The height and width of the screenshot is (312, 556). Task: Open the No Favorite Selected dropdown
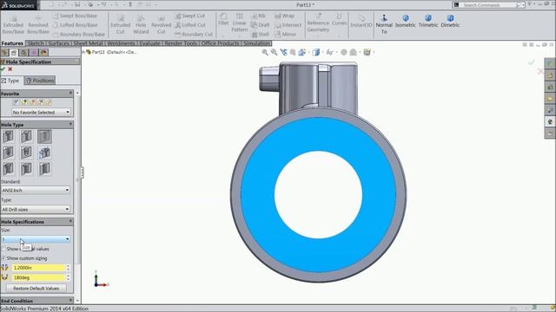[x=41, y=112]
